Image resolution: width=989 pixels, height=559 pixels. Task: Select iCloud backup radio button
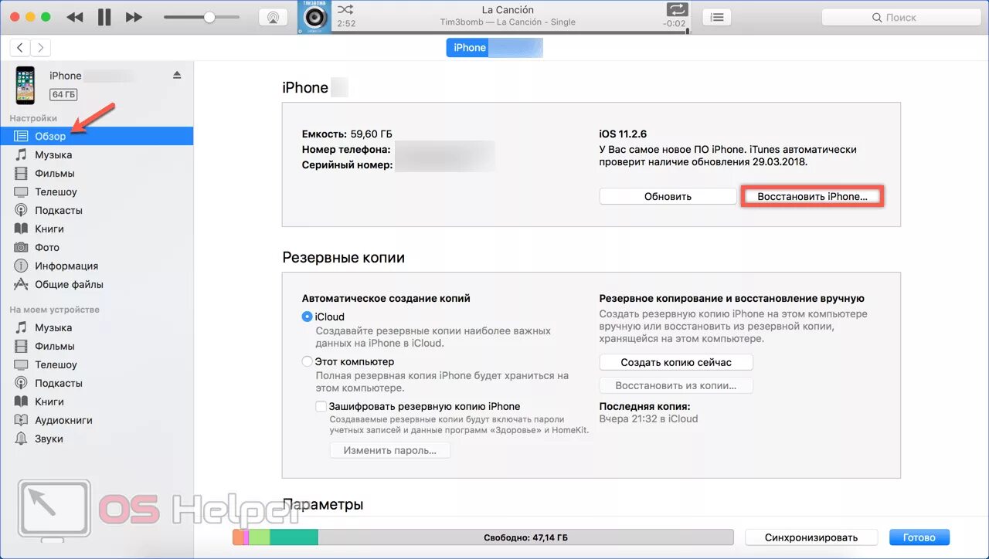(308, 317)
